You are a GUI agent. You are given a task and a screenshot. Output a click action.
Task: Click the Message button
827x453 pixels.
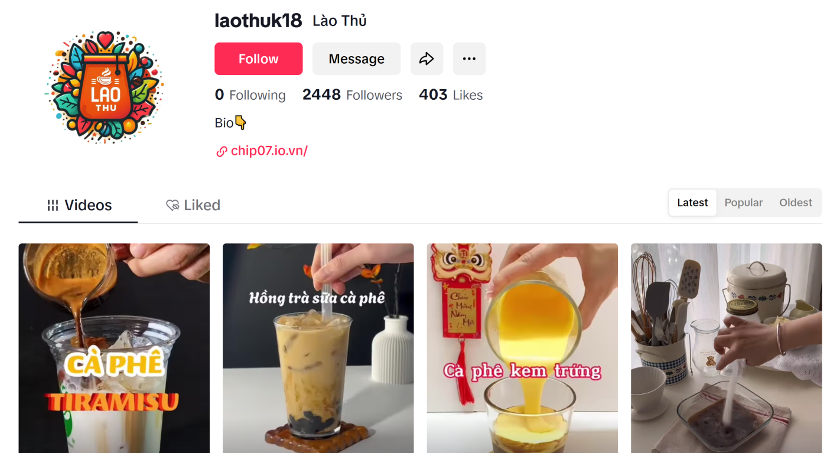[356, 58]
